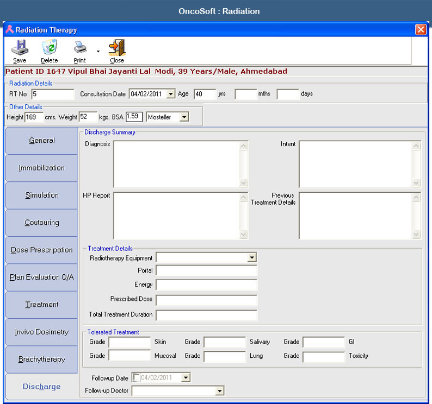Click the BSA value field
The image size is (432, 404).
[134, 117]
